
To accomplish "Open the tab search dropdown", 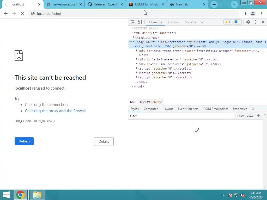I will coord(234,4).
